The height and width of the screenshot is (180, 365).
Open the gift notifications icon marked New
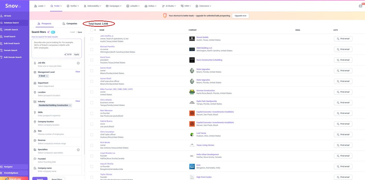click(x=361, y=6)
